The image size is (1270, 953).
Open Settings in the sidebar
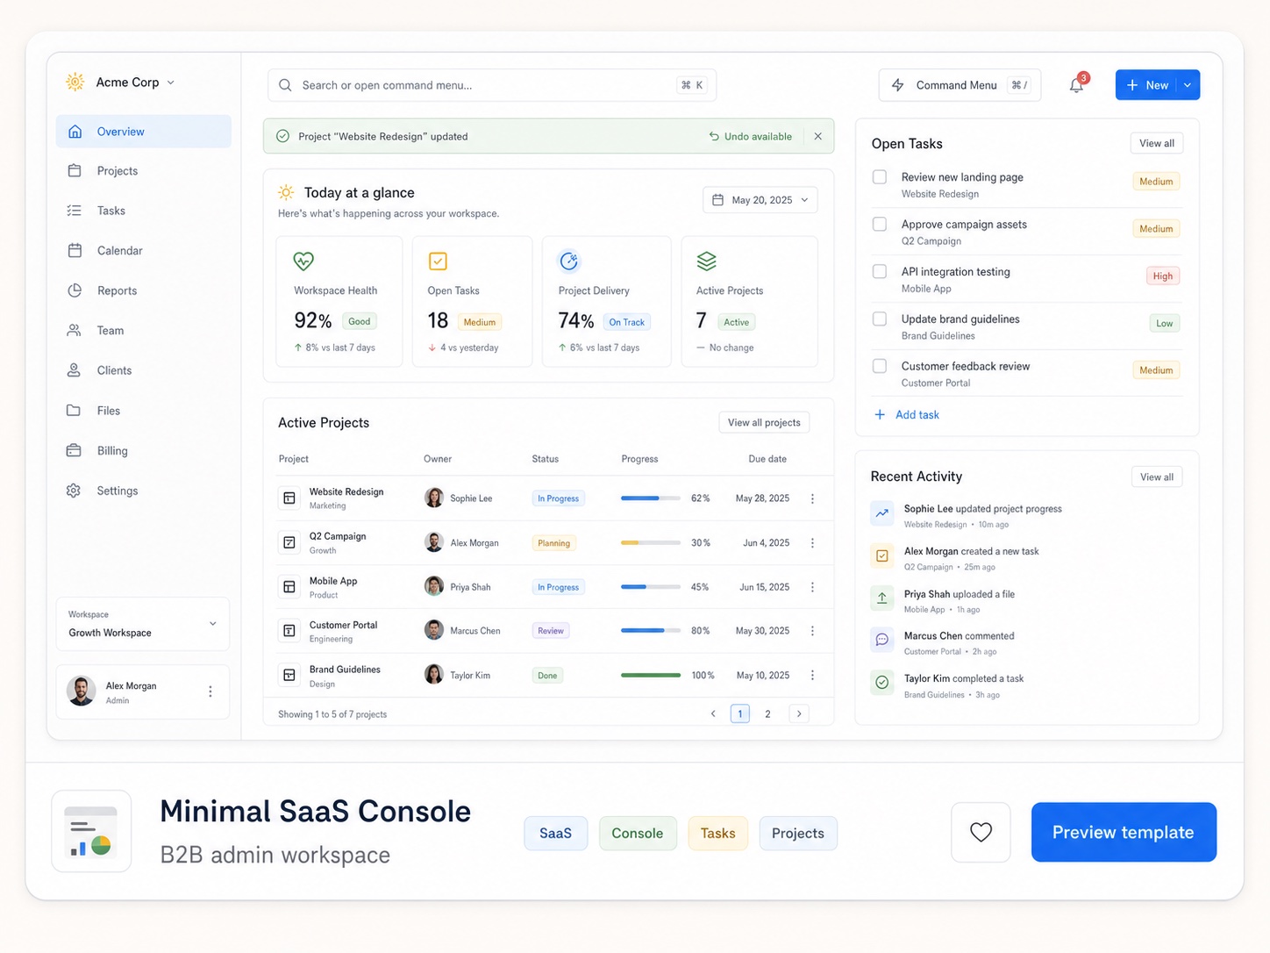tap(144, 491)
